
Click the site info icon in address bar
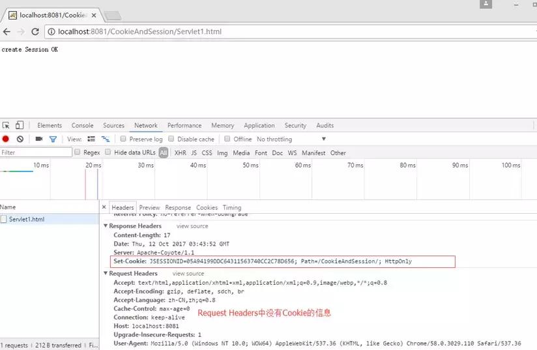(51, 32)
